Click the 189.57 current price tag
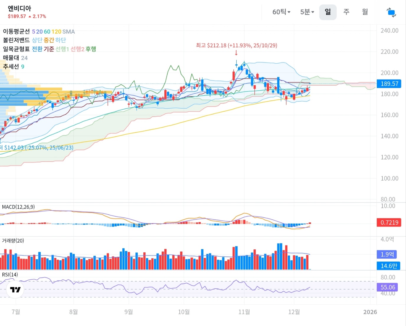Screen dimensions: 406x326 click(x=389, y=84)
